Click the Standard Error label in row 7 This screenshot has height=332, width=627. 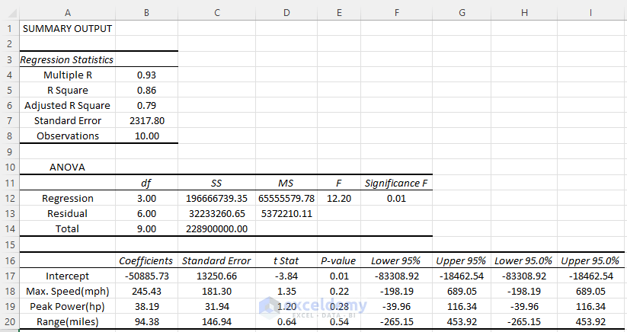68,120
